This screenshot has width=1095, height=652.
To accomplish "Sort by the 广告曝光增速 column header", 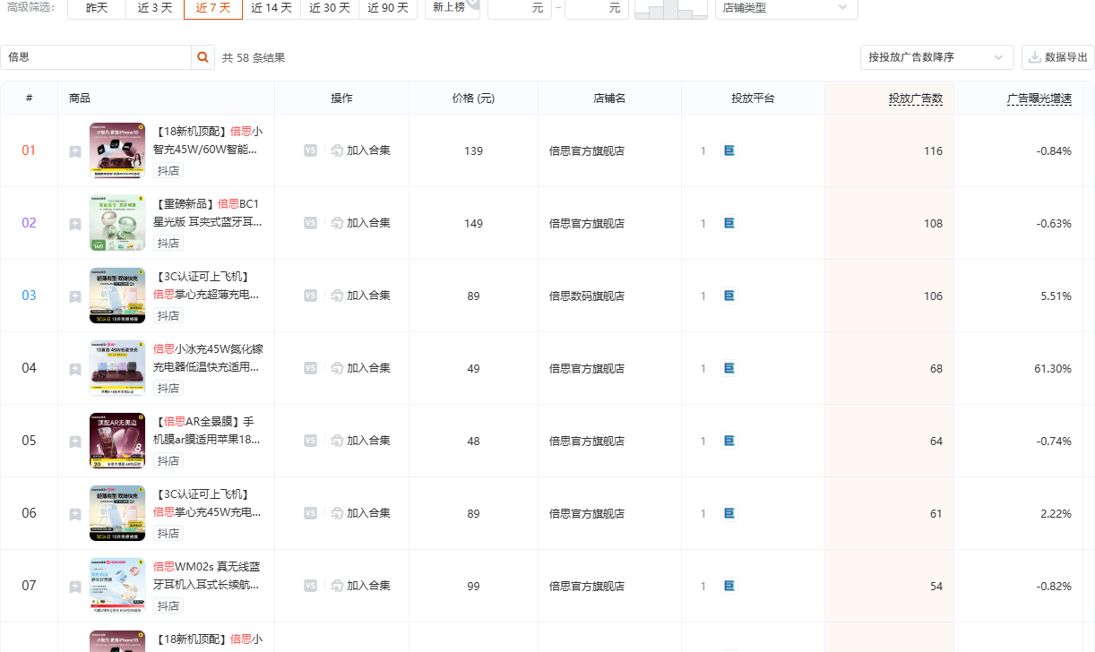I will coord(1039,99).
